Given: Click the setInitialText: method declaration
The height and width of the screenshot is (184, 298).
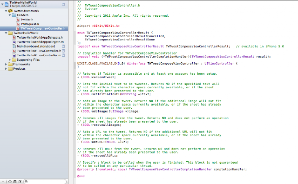Looking at the screenshot, I should (114, 94).
